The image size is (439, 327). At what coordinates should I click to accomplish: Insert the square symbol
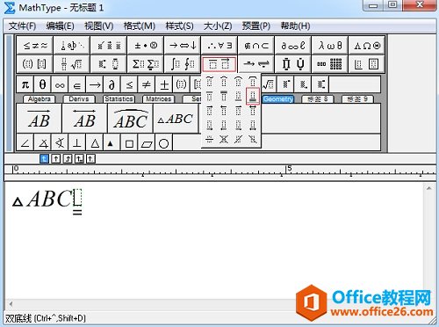(x=129, y=143)
